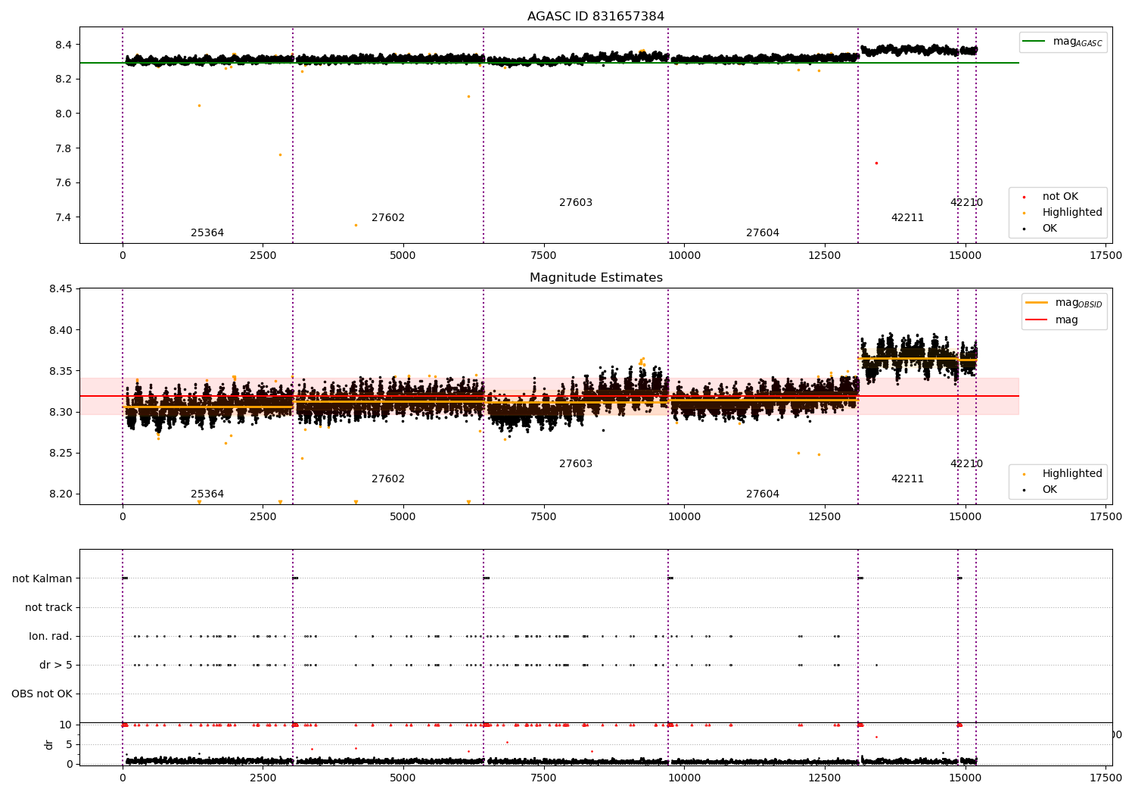
Task: Click the 8.20 y-axis tick label
Action: (61, 494)
